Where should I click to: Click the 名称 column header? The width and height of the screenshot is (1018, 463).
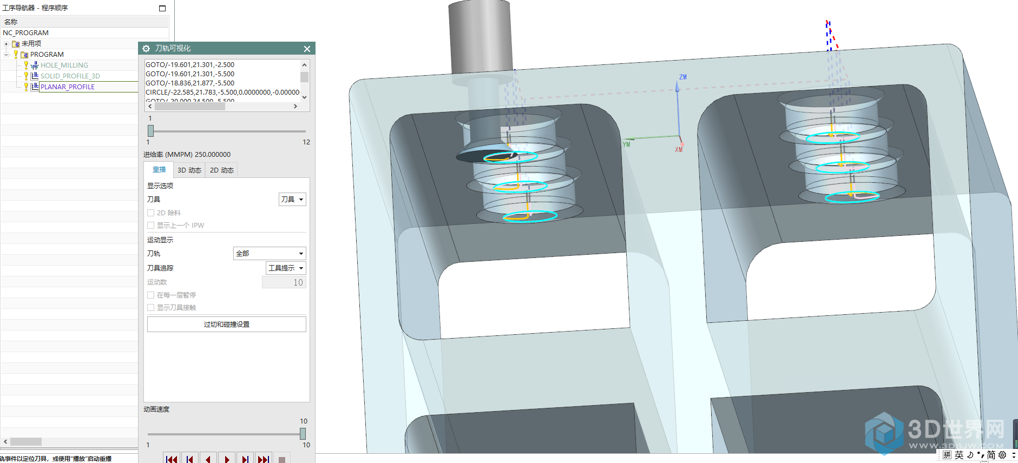pyautogui.click(x=85, y=22)
